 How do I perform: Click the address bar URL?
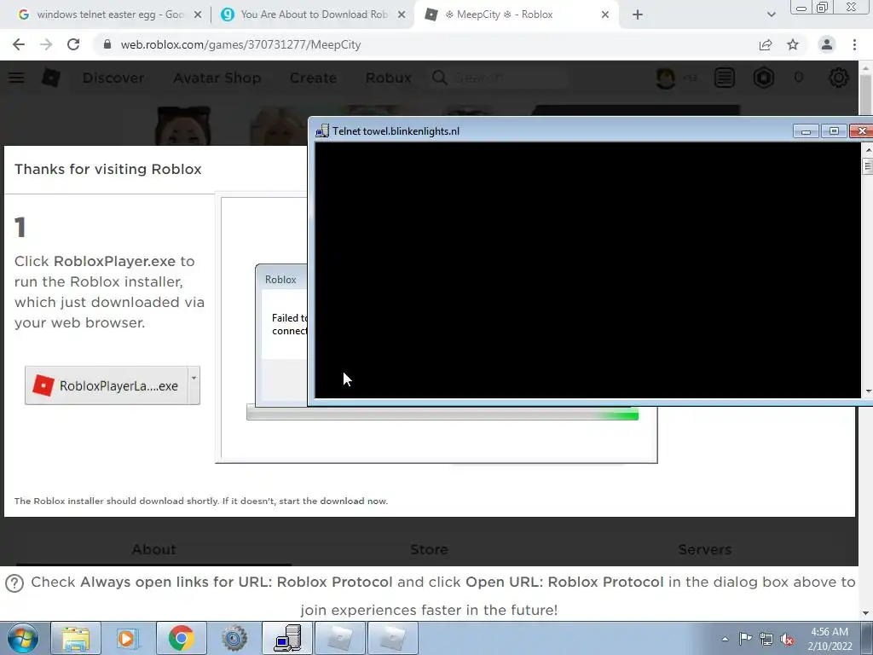point(240,44)
